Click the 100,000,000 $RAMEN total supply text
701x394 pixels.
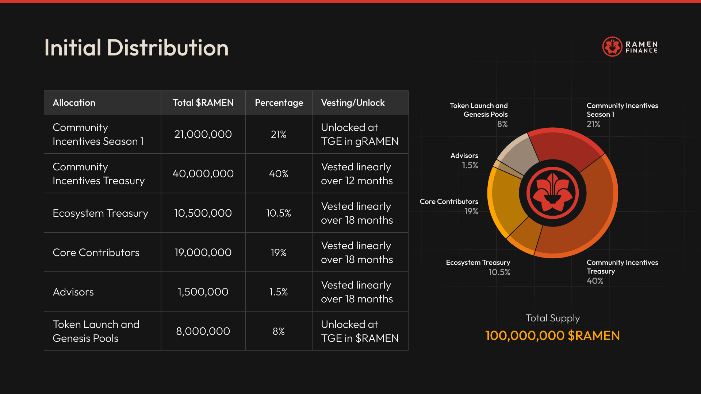point(552,336)
